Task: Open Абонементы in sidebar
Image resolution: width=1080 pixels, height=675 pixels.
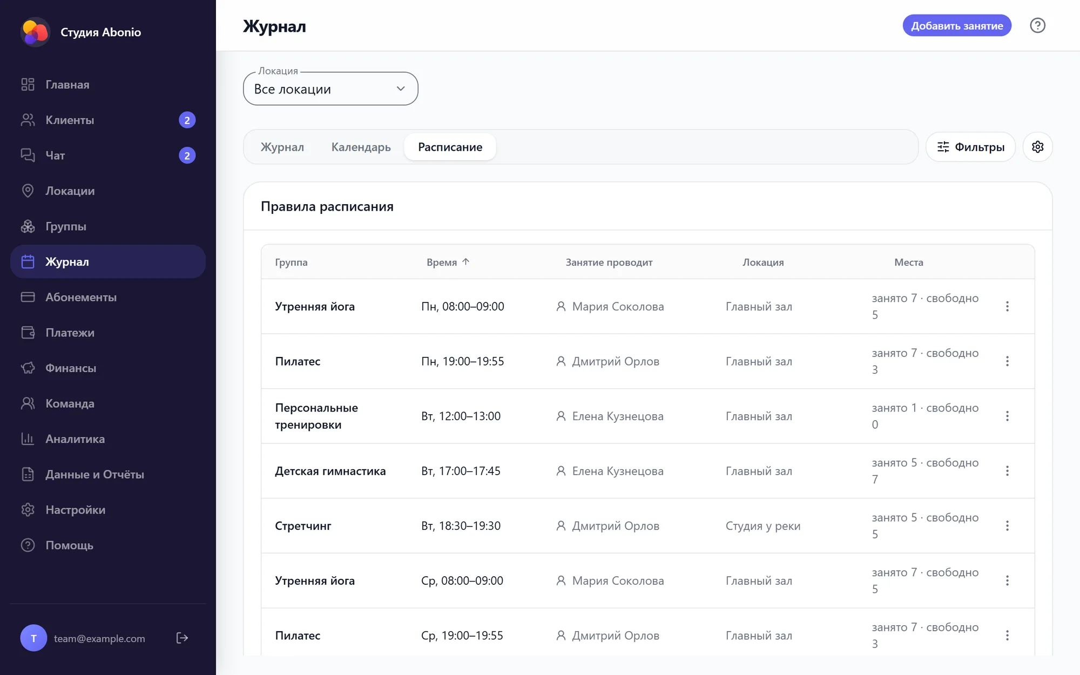Action: (x=108, y=297)
